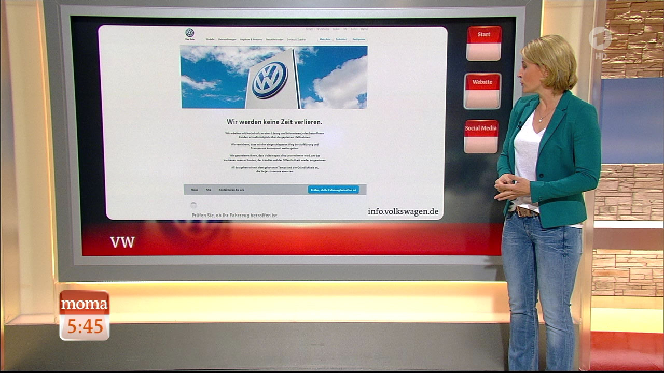Click the info.volkswagen.de caption
Viewport: 664px width, 373px height.
pos(403,212)
